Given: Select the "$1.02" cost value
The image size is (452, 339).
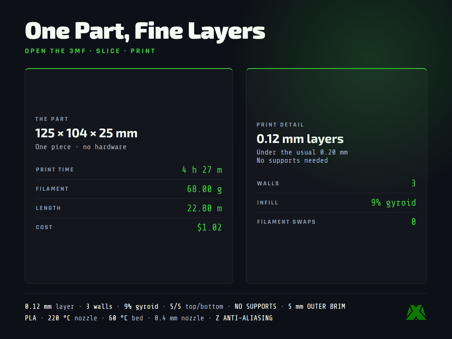Looking at the screenshot, I should coord(210,227).
